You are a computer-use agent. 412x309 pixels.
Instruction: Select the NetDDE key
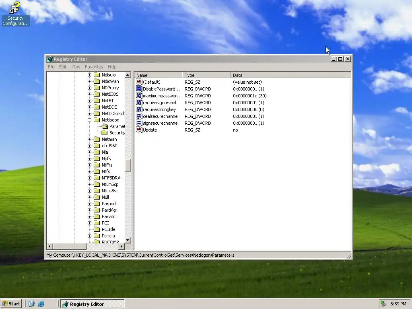coord(109,107)
